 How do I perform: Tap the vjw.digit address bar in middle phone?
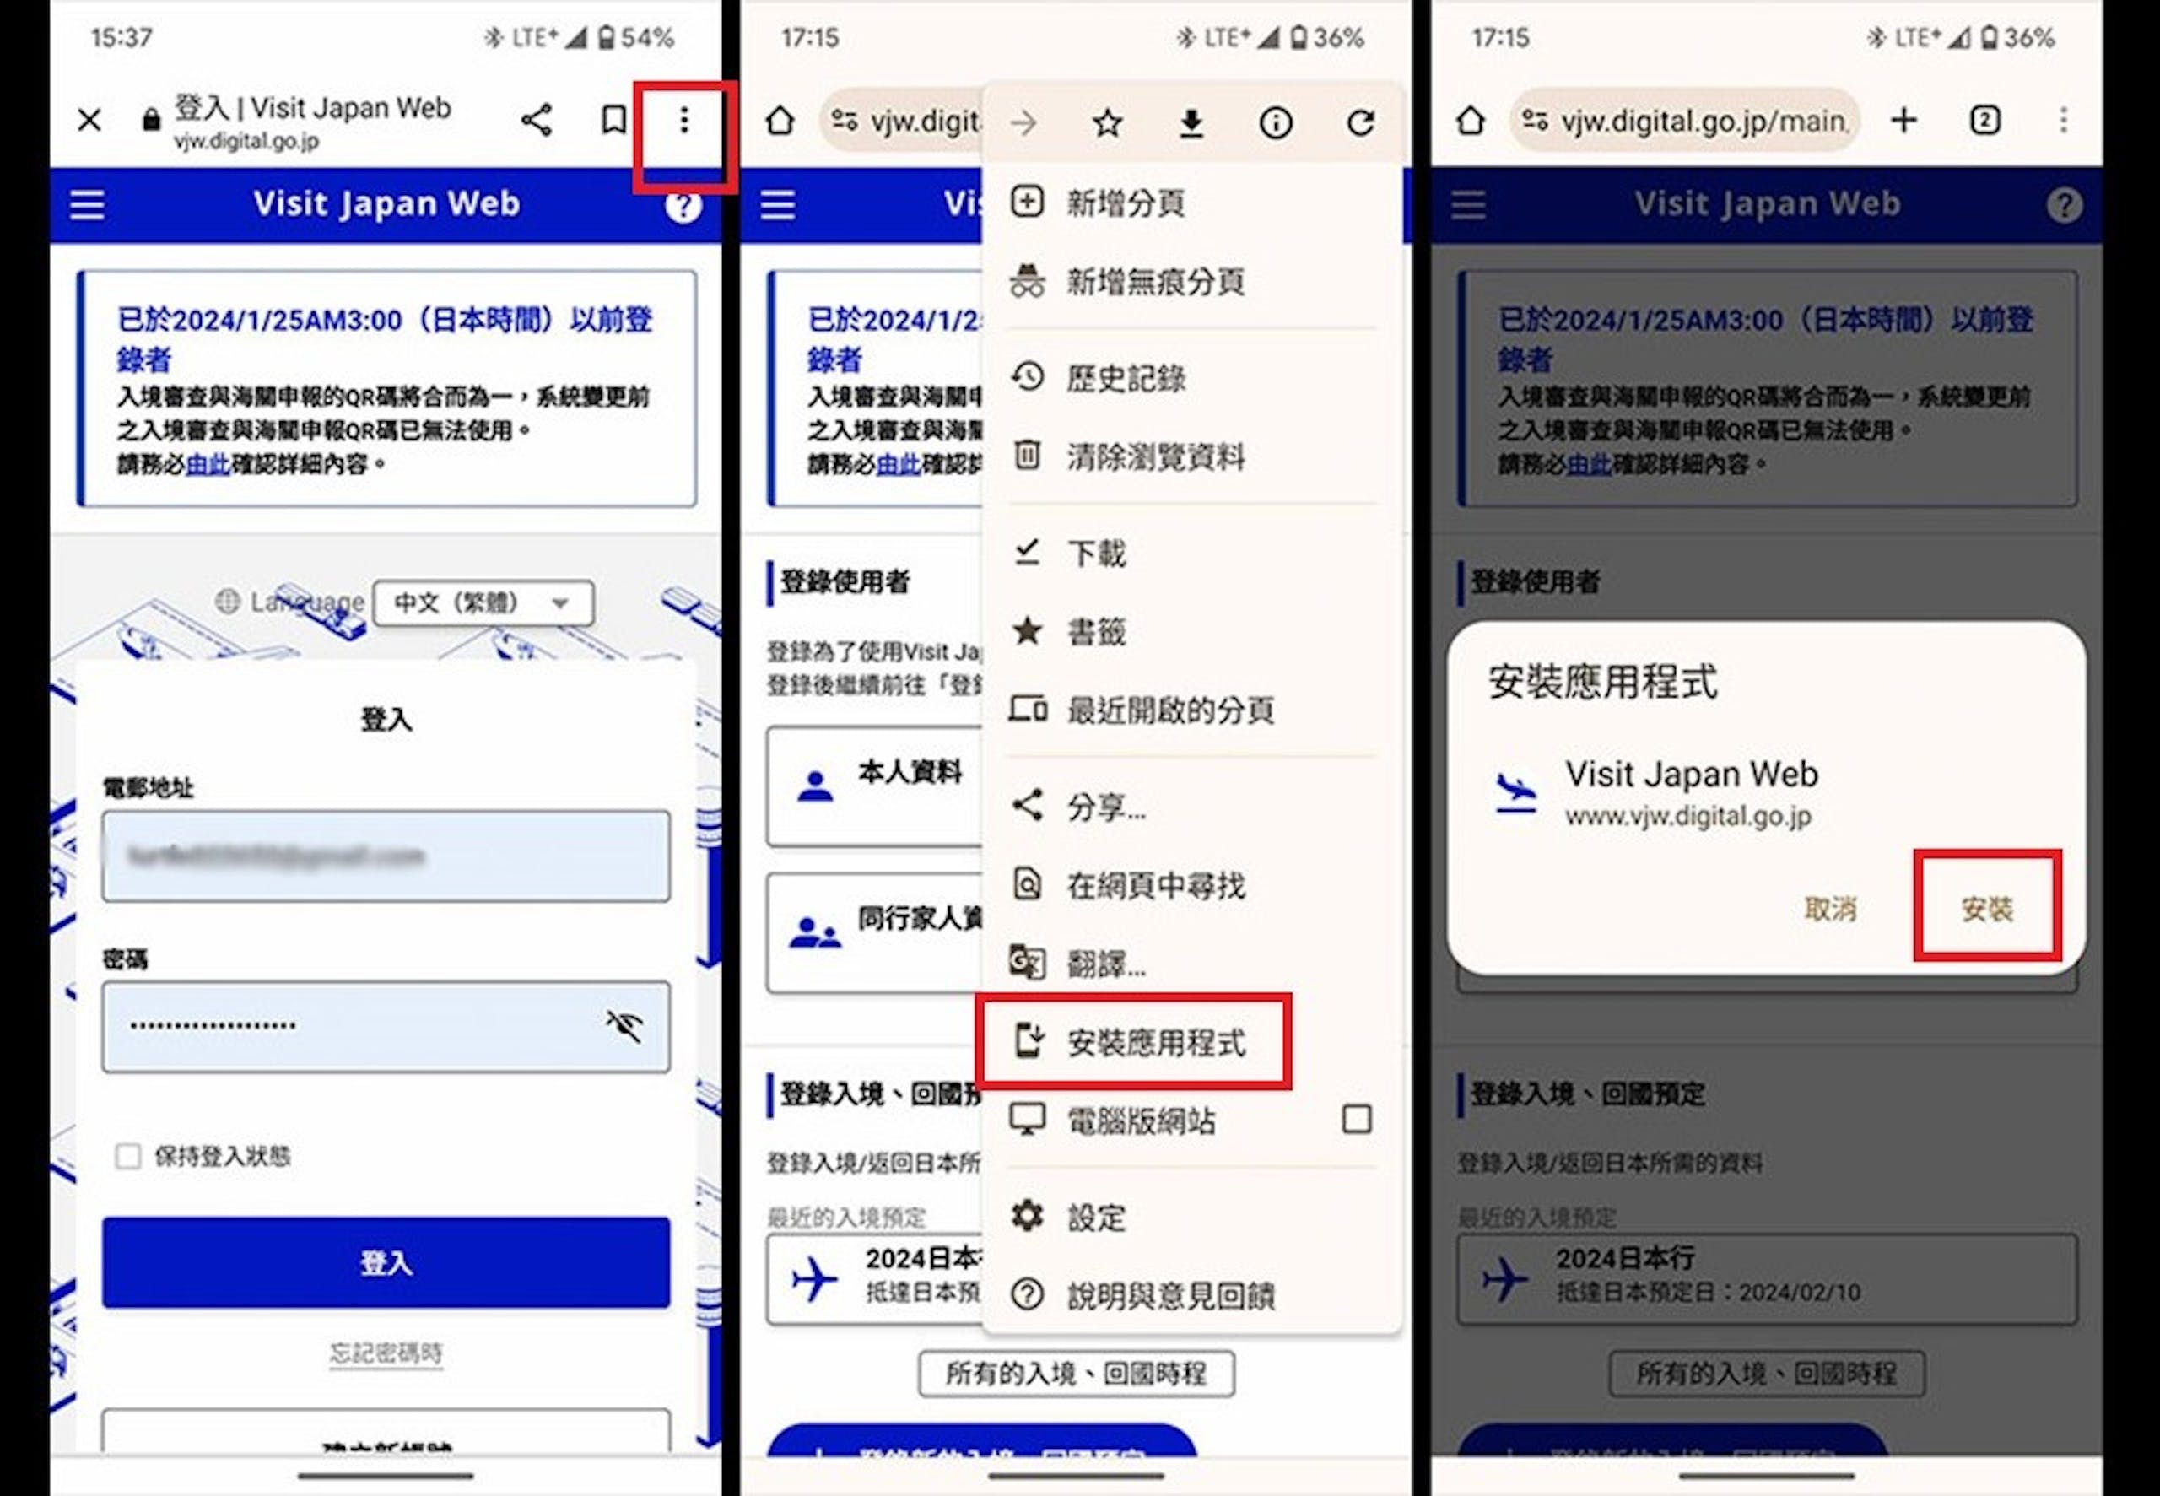[x=903, y=121]
